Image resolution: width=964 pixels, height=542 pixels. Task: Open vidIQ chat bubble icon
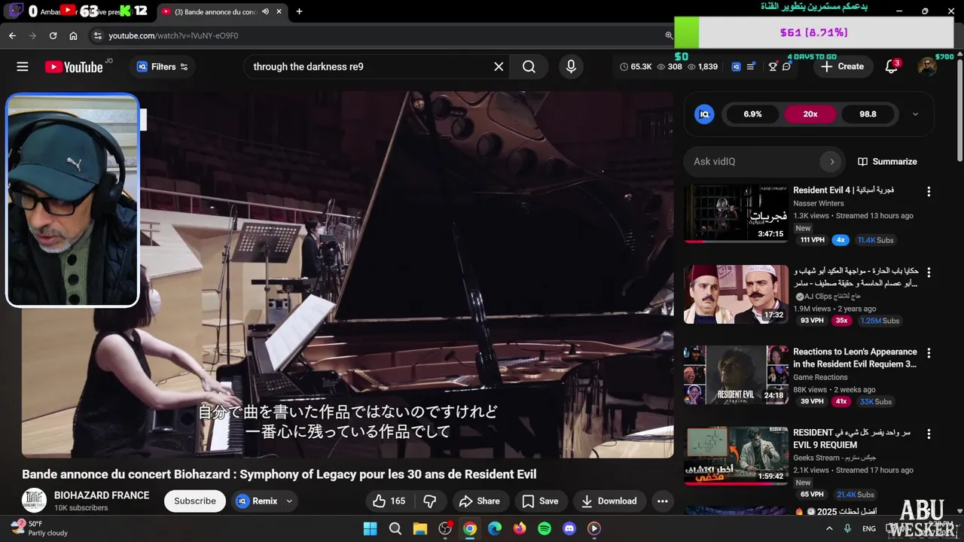click(x=786, y=67)
